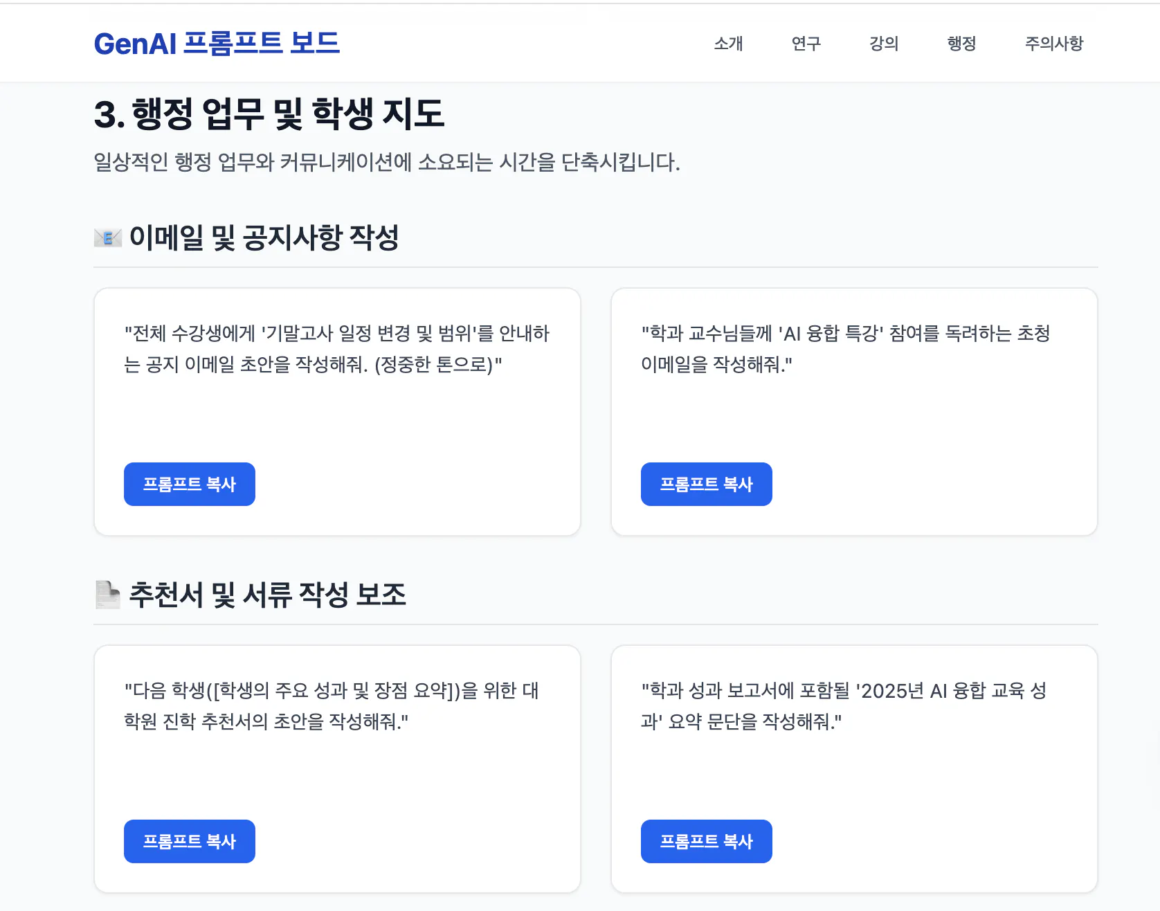This screenshot has height=911, width=1160.
Task: Click the document icon beside 추천서 및 서류 작성 보조
Action: (107, 594)
